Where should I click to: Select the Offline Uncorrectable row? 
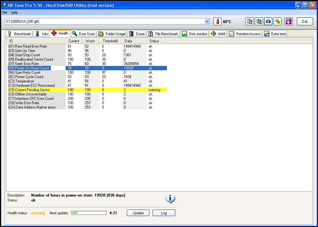(87, 94)
